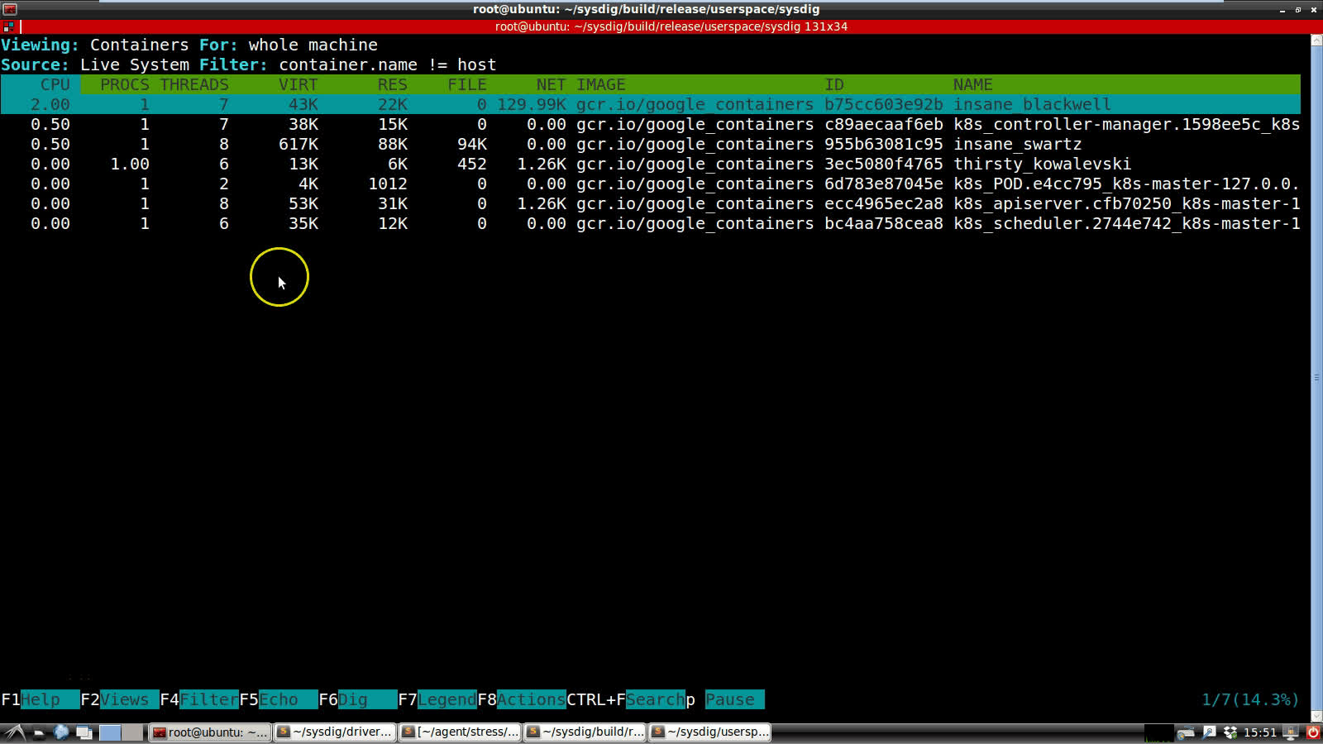Select the thirsty_kowalevski container row
Screen dimensions: 1323x744
coord(650,164)
